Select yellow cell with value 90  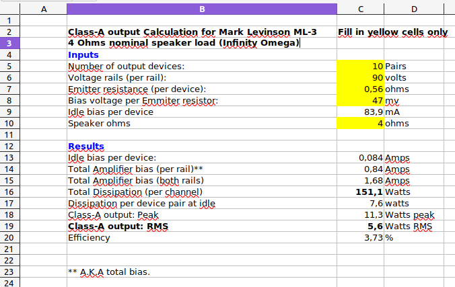tap(360, 78)
